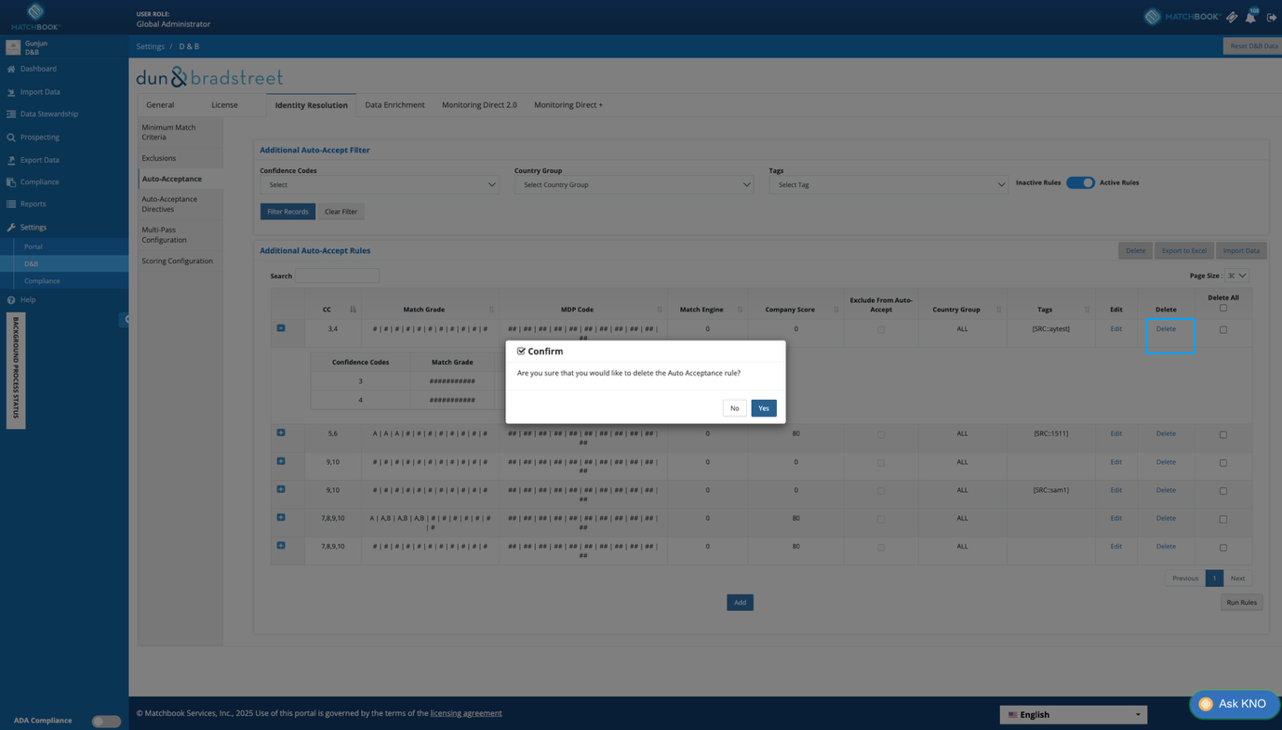
Task: Open the Tags select dropdown
Action: point(888,185)
